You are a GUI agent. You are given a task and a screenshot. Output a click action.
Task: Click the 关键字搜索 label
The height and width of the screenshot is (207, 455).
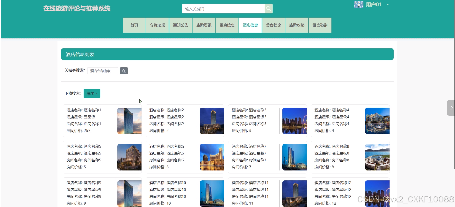(75, 70)
